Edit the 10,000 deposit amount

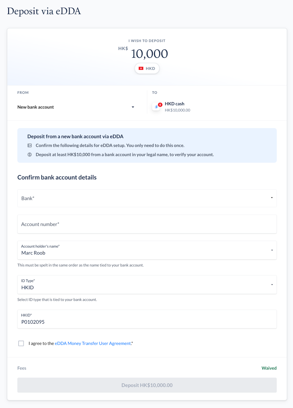(x=149, y=54)
